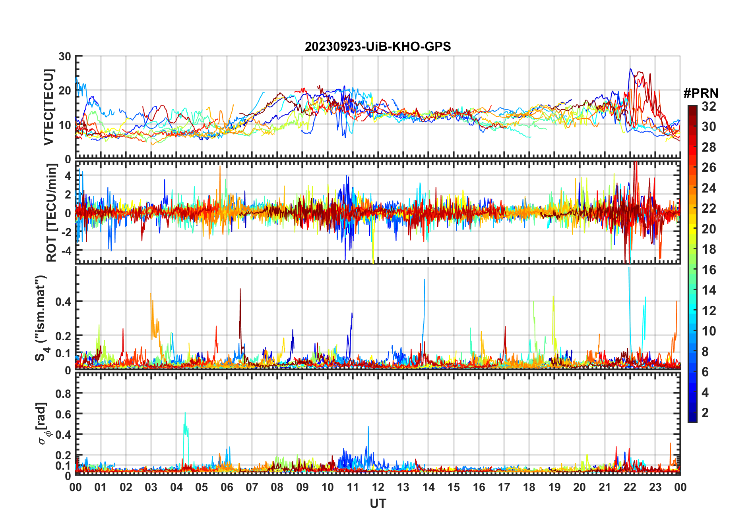Select the S4 ("ism.mat") y-axis label
This screenshot has width=756, height=528.
pyautogui.click(x=42, y=318)
